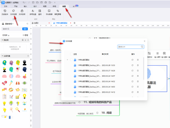Collapse the My Library (我的库) section
The image size is (170, 128).
[2, 40]
